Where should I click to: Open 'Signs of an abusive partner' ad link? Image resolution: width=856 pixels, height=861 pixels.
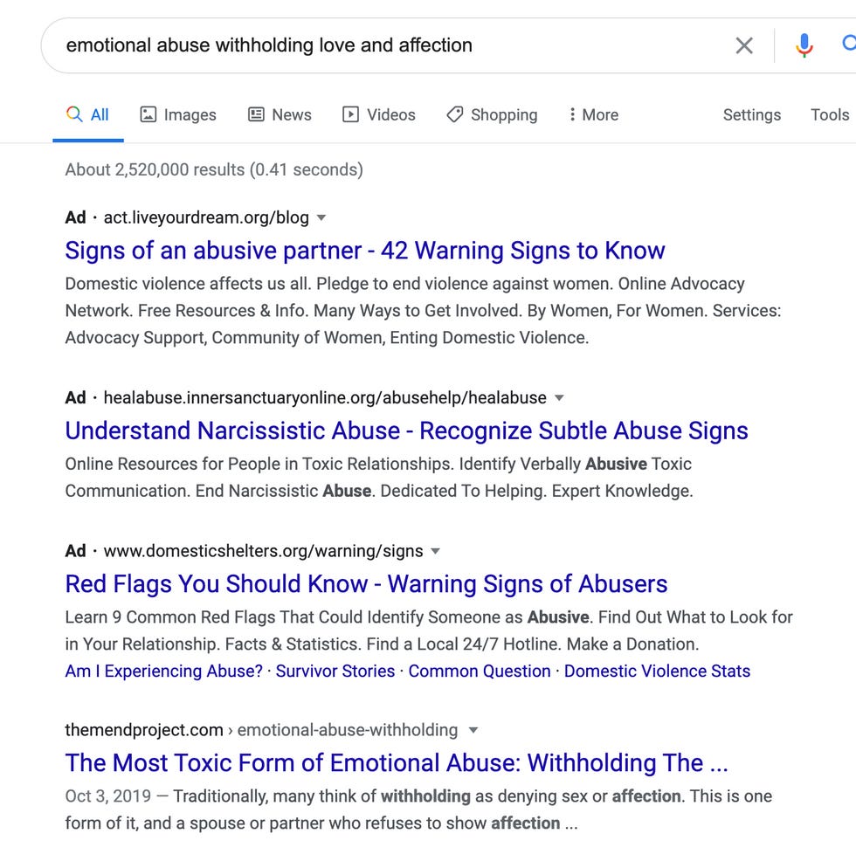point(365,251)
